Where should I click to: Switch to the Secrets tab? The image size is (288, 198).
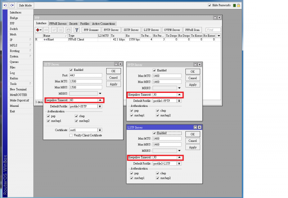73,24
